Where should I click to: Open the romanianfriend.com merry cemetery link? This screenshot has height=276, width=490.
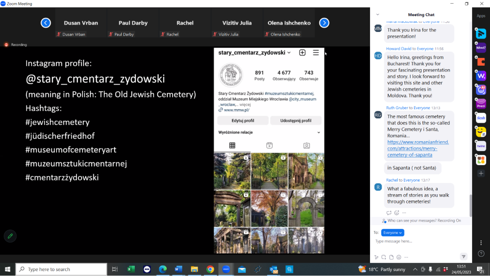tap(418, 148)
